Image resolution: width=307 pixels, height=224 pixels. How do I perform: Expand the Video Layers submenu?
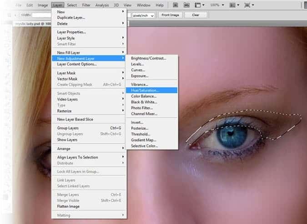(89, 99)
